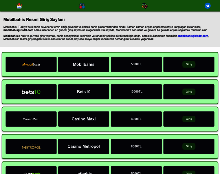Click the Casino Metropol logo tile
Viewport: 220px width, 174px height.
point(31,146)
